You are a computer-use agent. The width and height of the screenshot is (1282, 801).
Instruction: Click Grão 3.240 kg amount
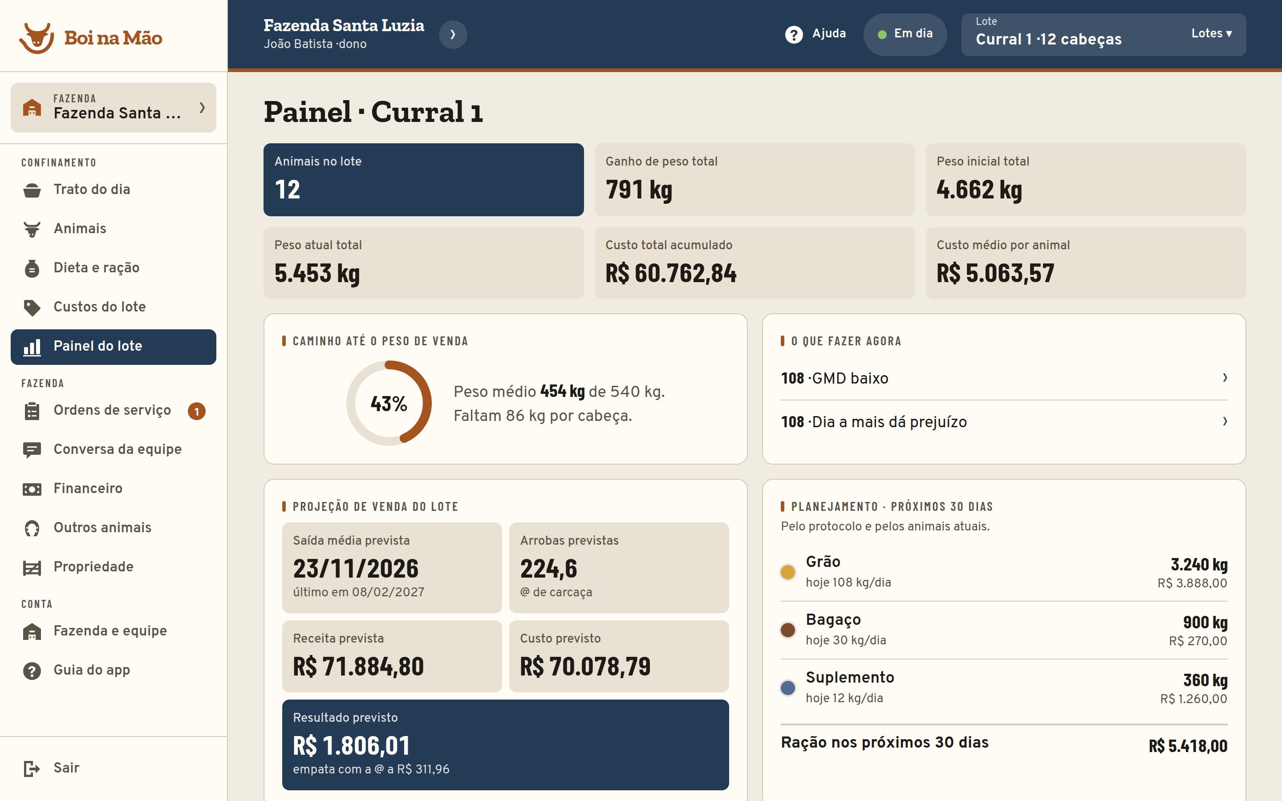(1199, 565)
